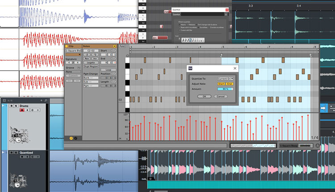This screenshot has height=192, width=335.
Task: Click the orange plus icon in Notes header
Action: pyautogui.click(x=114, y=46)
